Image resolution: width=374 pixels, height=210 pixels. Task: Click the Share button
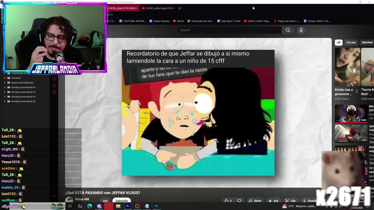pos(255,201)
